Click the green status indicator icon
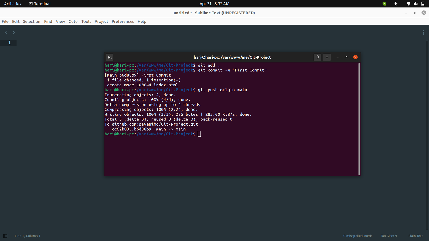This screenshot has height=241, width=429. tap(384, 4)
